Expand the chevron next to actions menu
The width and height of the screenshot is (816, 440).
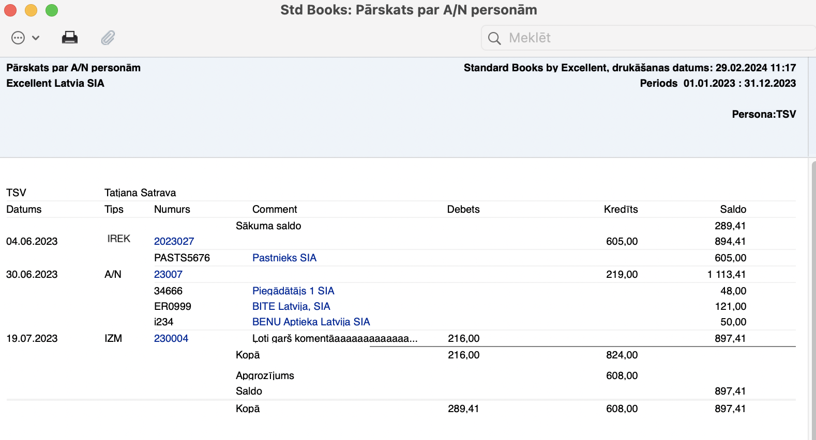tap(36, 38)
